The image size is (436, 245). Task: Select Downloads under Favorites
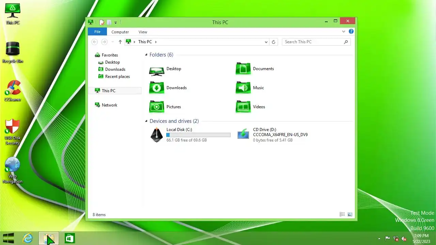point(115,69)
